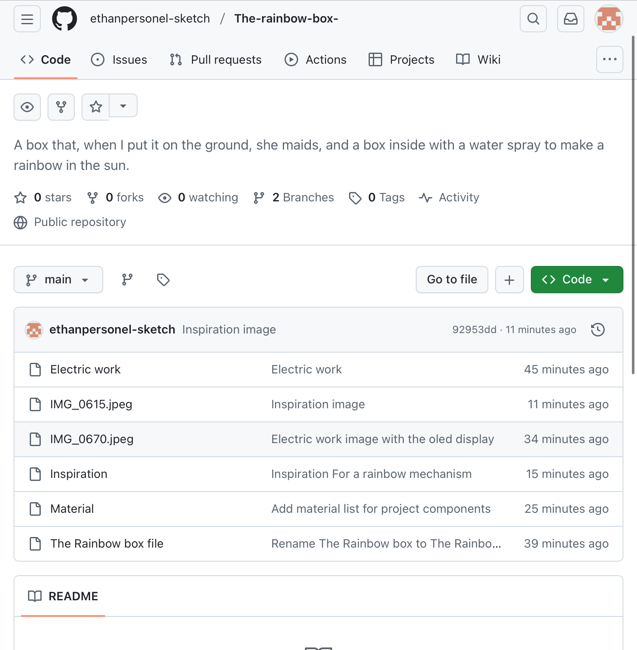Screen dimensions: 637x650
Task: Expand the star lists dropdown arrow
Action: click(x=123, y=106)
